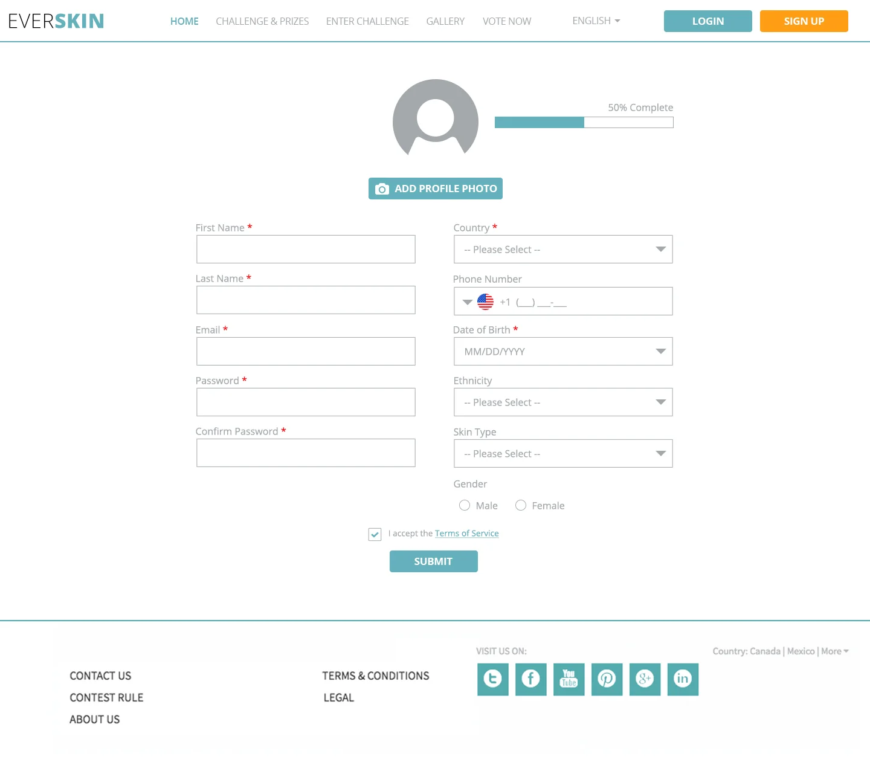Open the Country dropdown
This screenshot has height=768, width=870.
click(563, 250)
